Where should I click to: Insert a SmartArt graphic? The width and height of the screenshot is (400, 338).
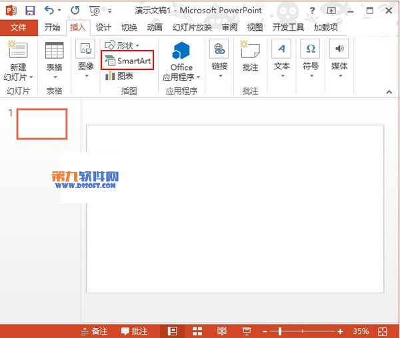127,60
